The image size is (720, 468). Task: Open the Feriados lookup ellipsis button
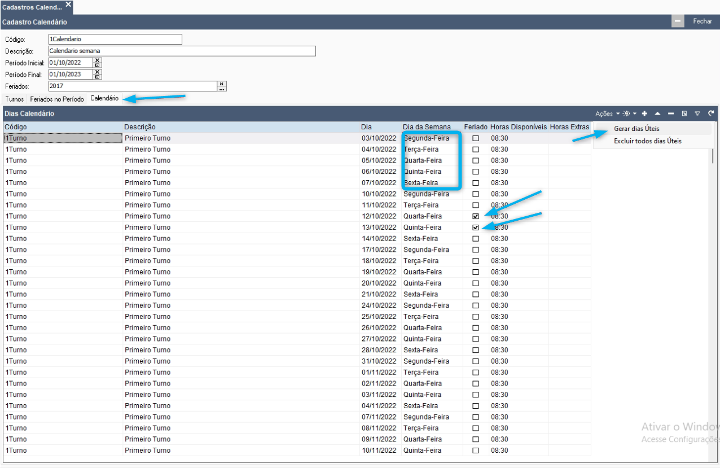click(222, 89)
